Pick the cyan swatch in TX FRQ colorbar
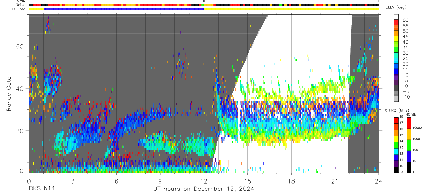Viewport: 426px width, 196px height. 396,151
